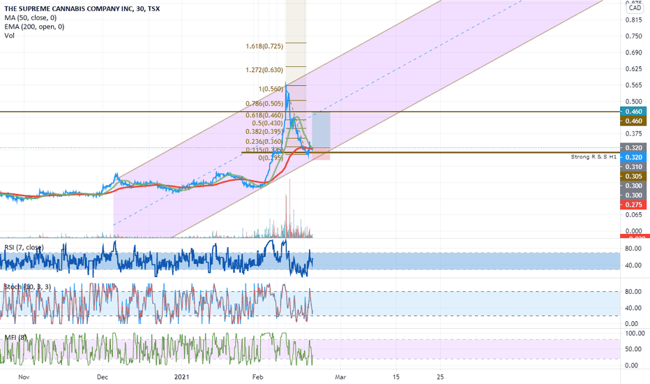The width and height of the screenshot is (650, 384).
Task: Select the teal 0.460 price tag on the axis
Action: [633, 111]
